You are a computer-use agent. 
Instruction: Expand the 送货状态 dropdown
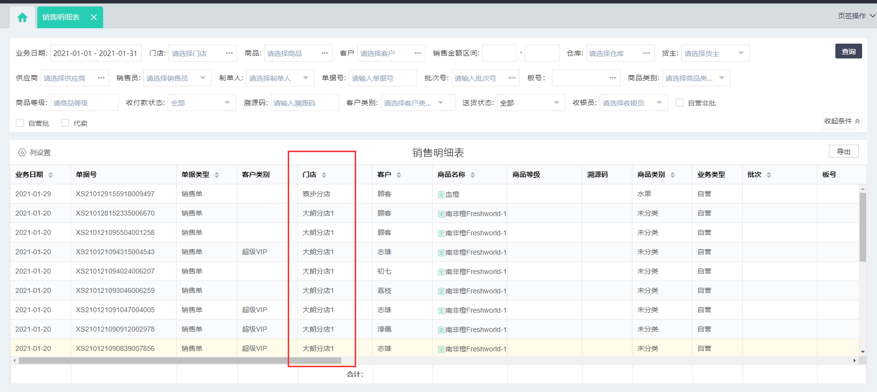(557, 103)
